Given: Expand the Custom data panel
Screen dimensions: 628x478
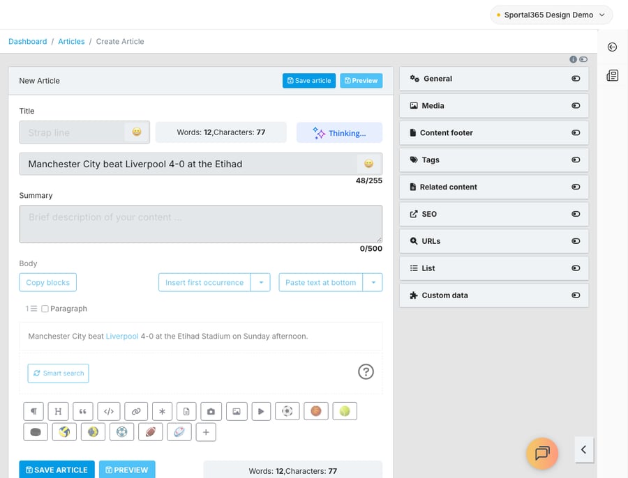Looking at the screenshot, I should pos(494,295).
